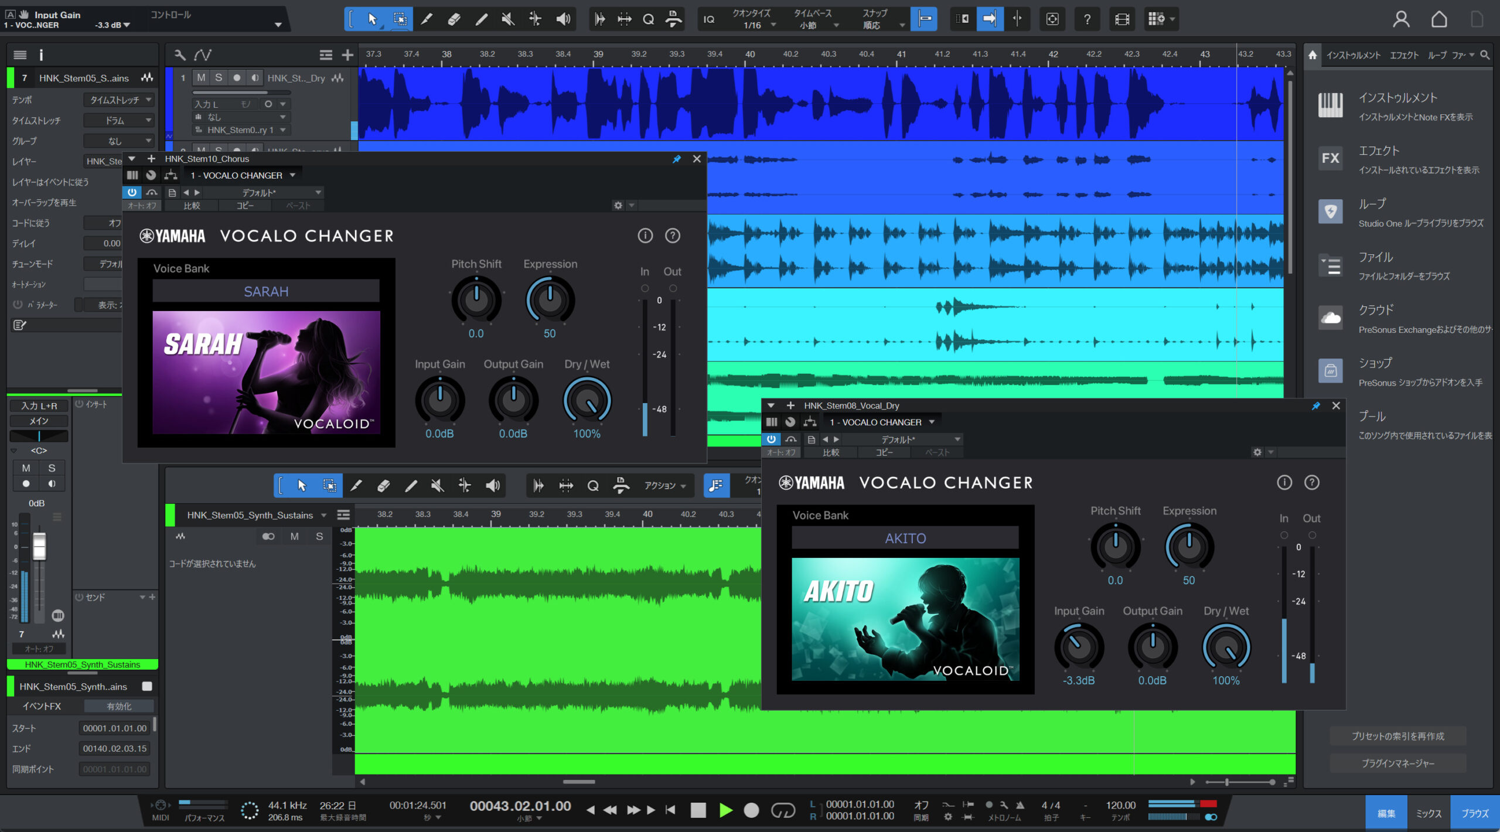
Task: Solo track 1 HNK_St._Dry
Action: [x=219, y=78]
